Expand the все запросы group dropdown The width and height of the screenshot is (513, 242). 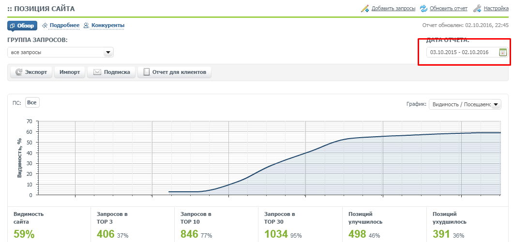(108, 52)
